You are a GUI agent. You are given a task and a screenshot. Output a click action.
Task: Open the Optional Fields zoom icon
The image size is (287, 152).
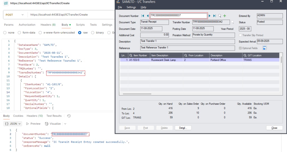pyautogui.click(x=264, y=48)
